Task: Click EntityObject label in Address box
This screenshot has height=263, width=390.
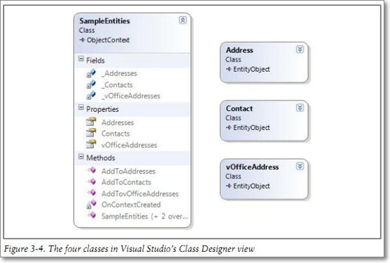Action: (251, 70)
